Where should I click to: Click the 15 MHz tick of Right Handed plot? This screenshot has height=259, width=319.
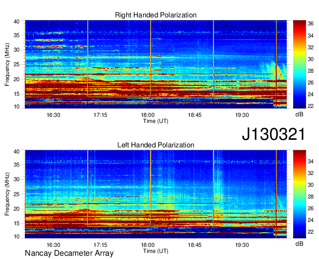point(17,94)
